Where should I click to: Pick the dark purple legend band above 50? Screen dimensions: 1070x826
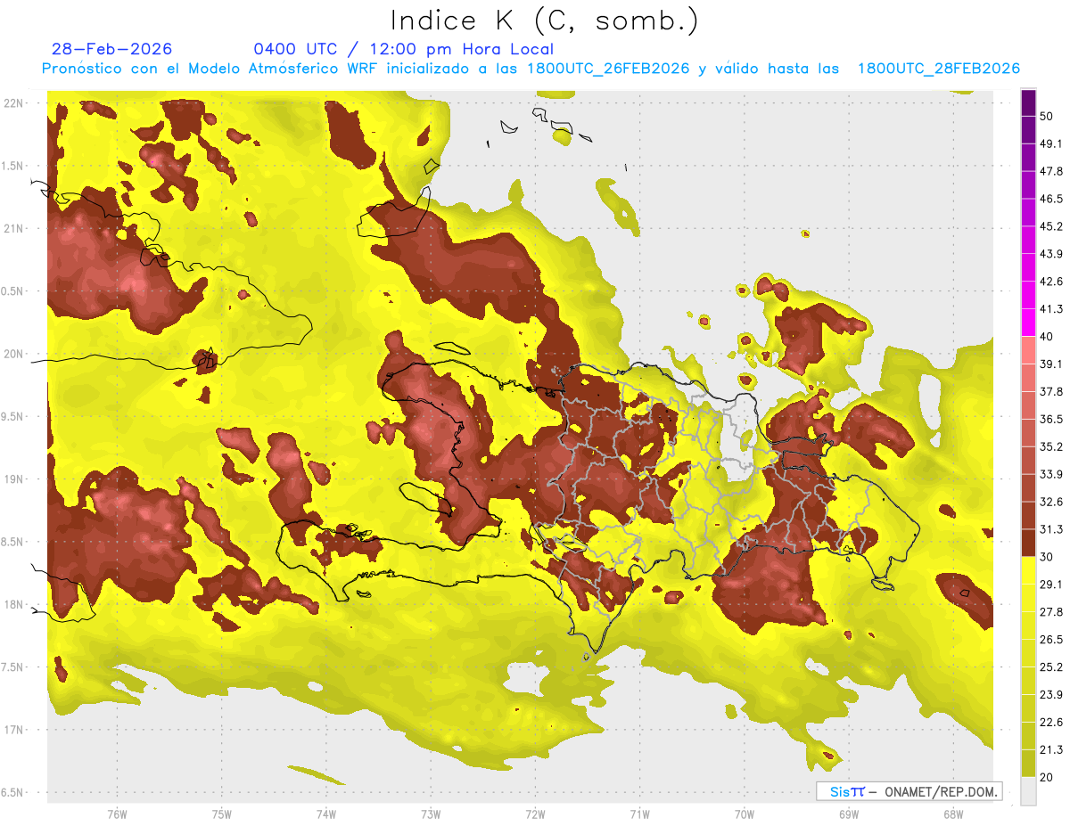point(1028,102)
